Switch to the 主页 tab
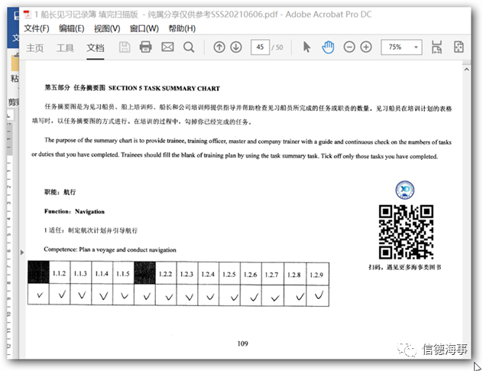483x371 pixels. point(35,48)
